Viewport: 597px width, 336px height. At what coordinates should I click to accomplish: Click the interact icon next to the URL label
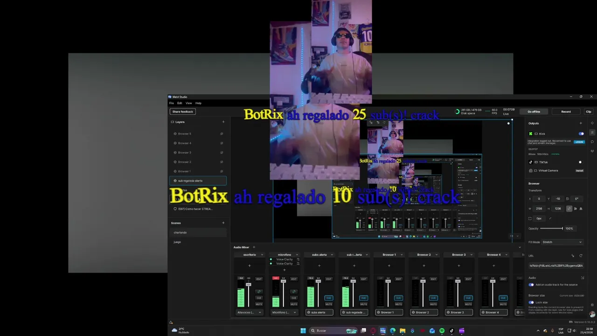pos(573,256)
